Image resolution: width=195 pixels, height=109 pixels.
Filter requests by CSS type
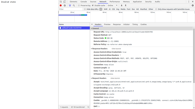tap(113, 9)
